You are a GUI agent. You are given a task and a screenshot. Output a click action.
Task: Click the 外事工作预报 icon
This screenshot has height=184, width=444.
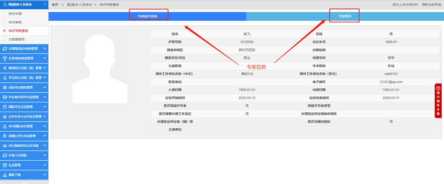(4, 156)
